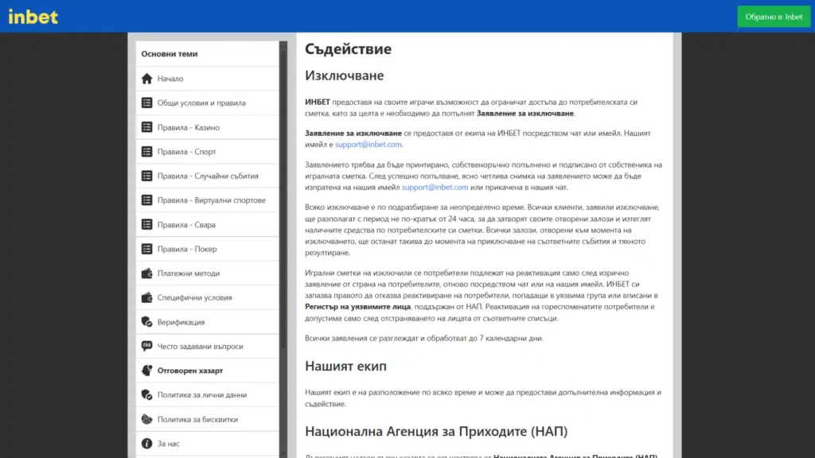Open Политика за лични данни page
Image resolution: width=815 pixels, height=458 pixels.
208,394
